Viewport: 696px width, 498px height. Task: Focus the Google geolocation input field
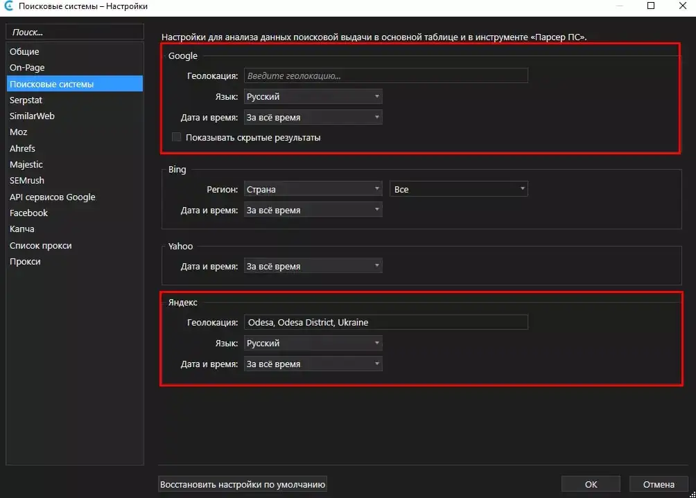(385, 75)
